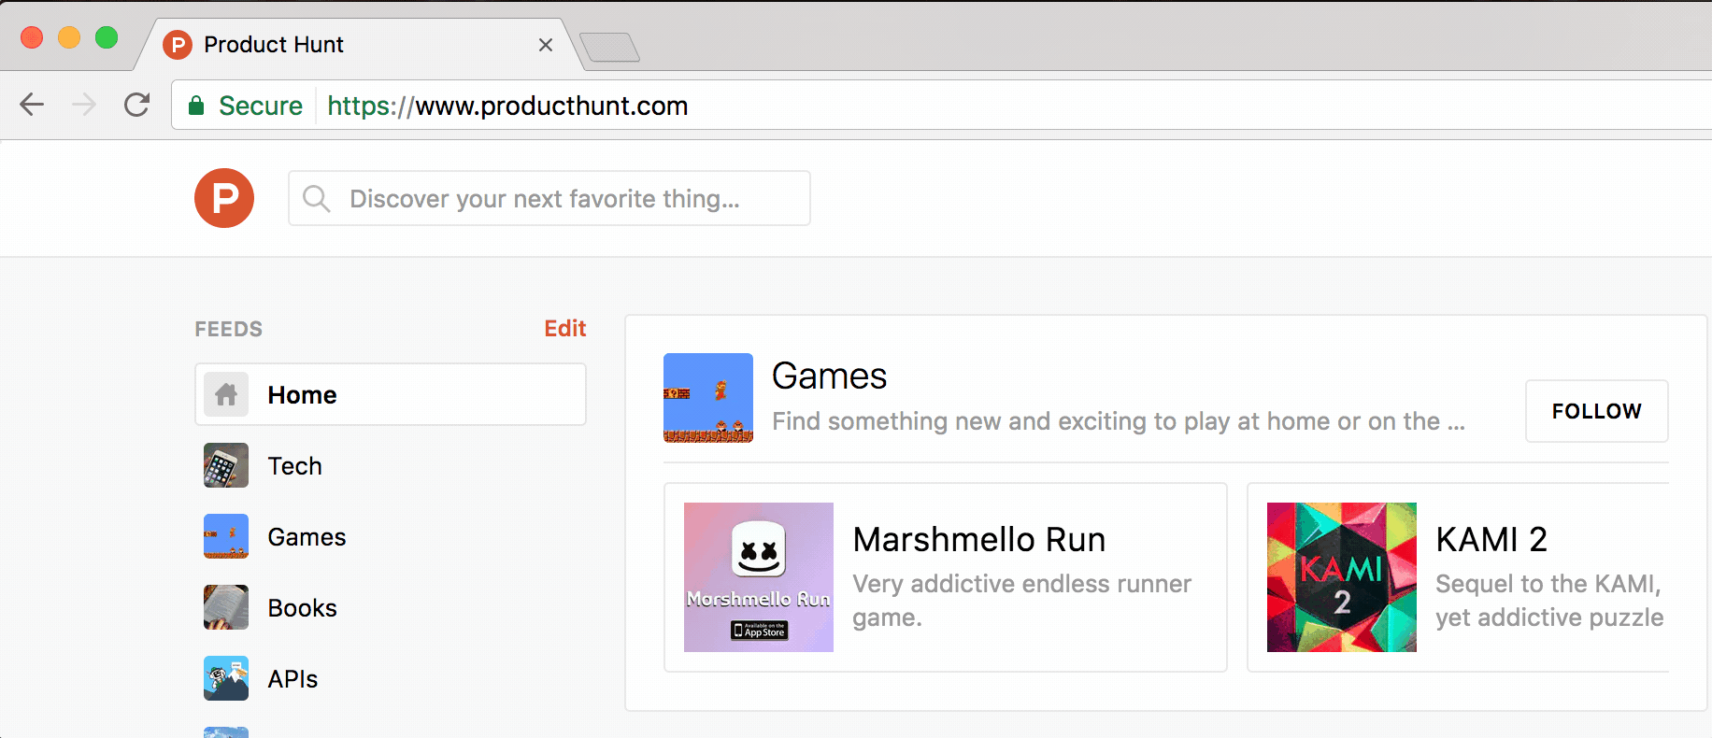Click the APIs feed icon
Screen dimensions: 1712x738
click(x=226, y=678)
